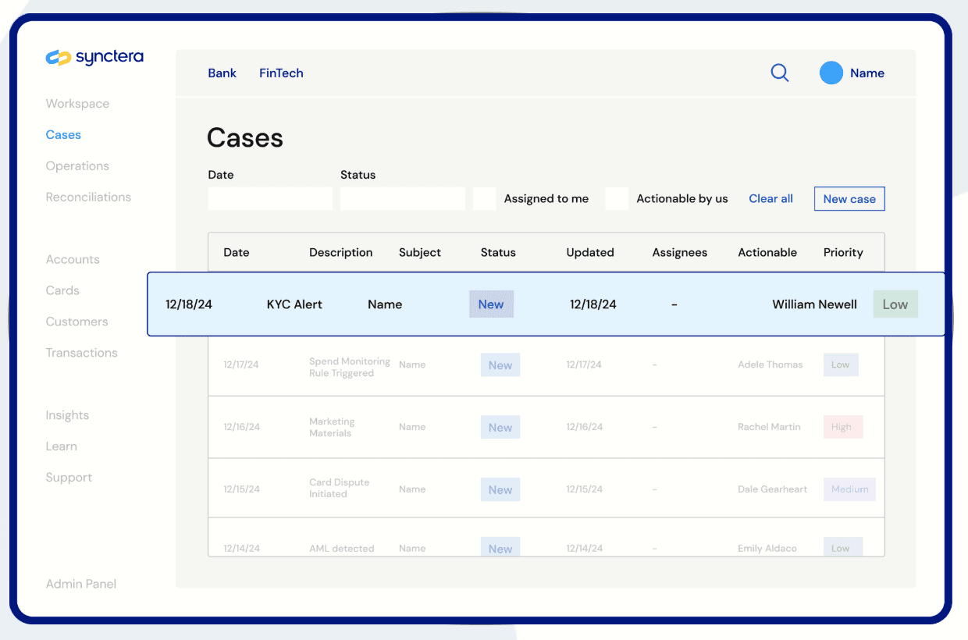
Task: Click William Newell in the highlighted row
Action: click(814, 304)
